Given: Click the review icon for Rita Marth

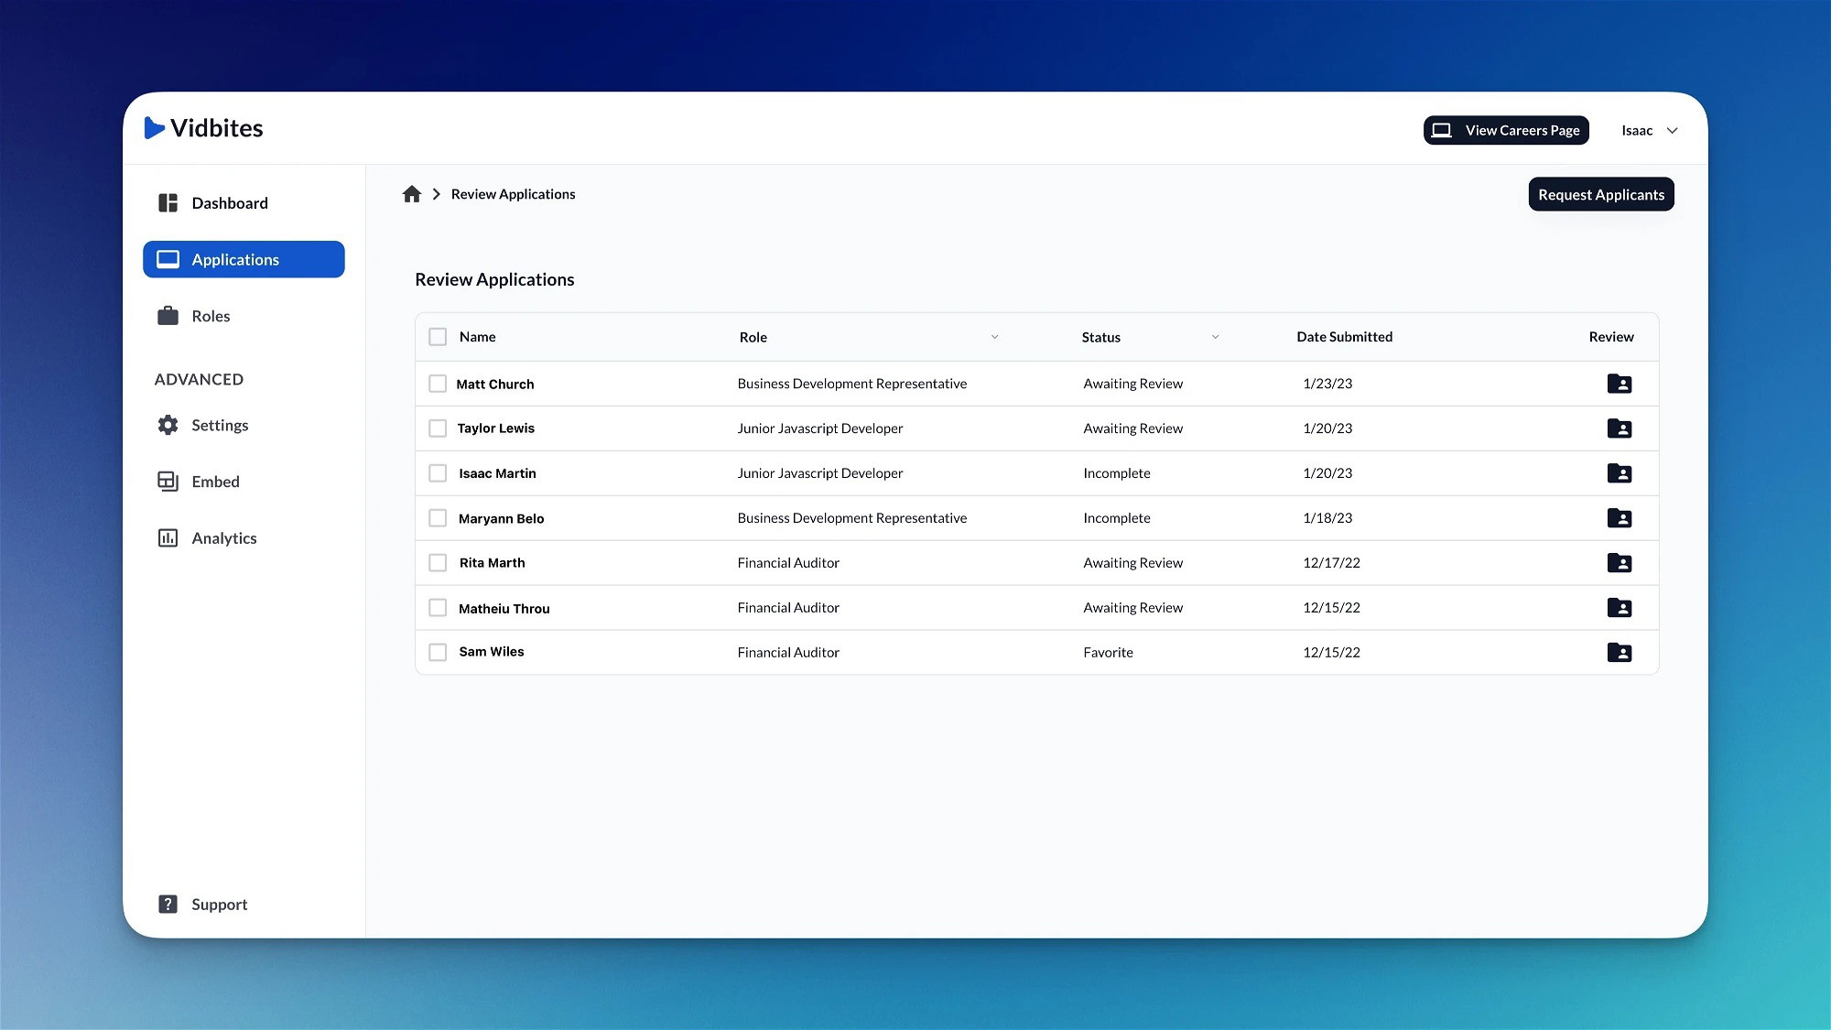Looking at the screenshot, I should point(1620,562).
